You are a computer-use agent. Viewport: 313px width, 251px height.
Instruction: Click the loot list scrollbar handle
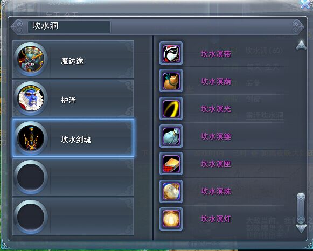point(301,208)
